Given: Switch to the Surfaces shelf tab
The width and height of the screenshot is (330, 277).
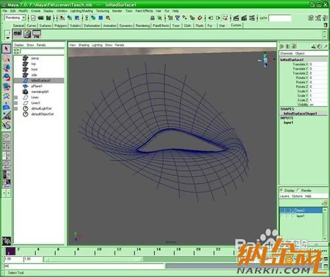Looking at the screenshot, I should pos(46,26).
